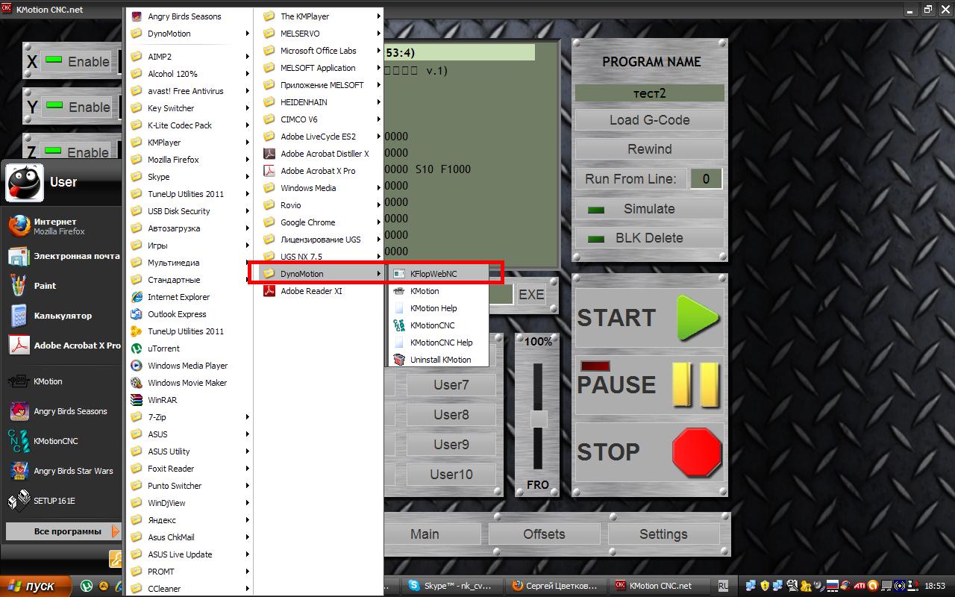
Task: Open Калькулятор from its Start menu icon
Action: click(19, 316)
